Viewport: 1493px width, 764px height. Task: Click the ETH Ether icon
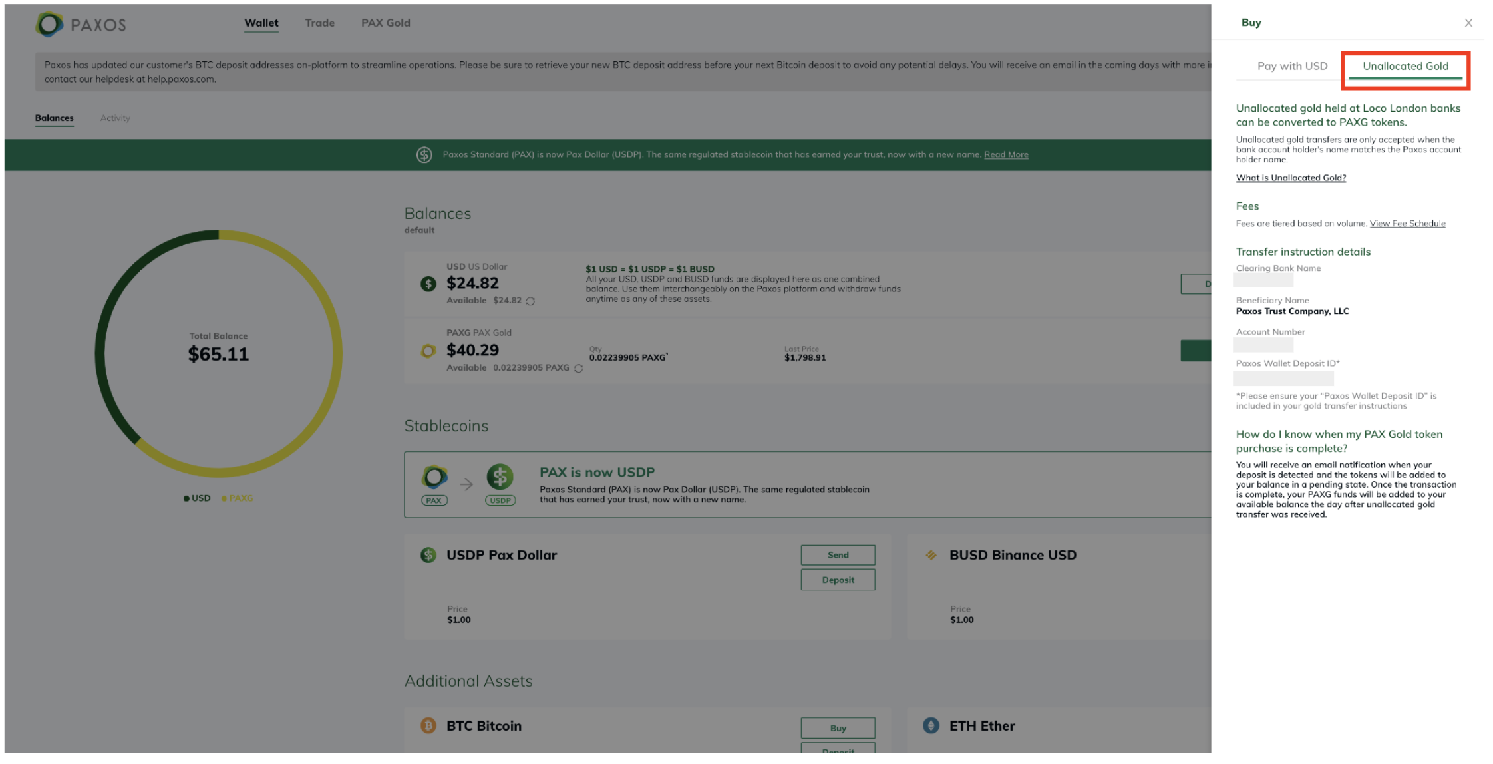click(x=931, y=725)
